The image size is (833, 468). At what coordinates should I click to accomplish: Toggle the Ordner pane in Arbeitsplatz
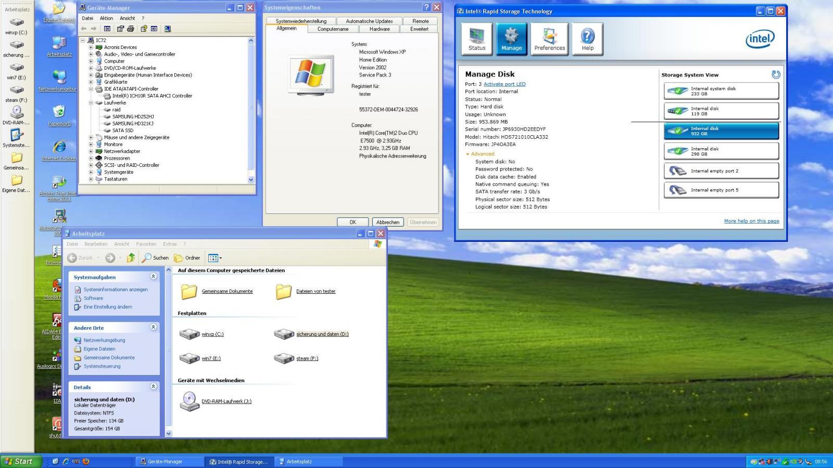click(x=187, y=257)
